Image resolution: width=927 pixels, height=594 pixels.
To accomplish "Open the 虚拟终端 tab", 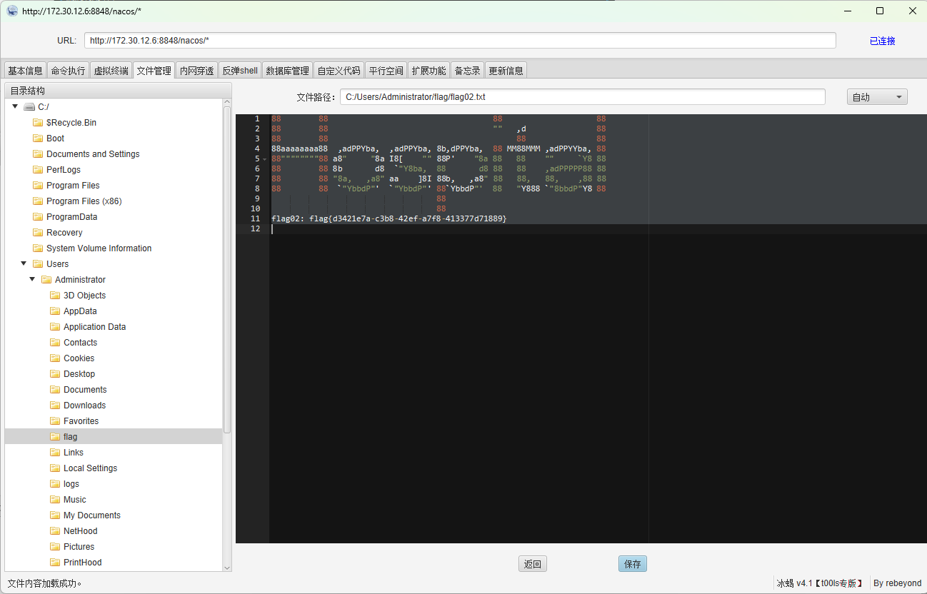I will [x=111, y=71].
